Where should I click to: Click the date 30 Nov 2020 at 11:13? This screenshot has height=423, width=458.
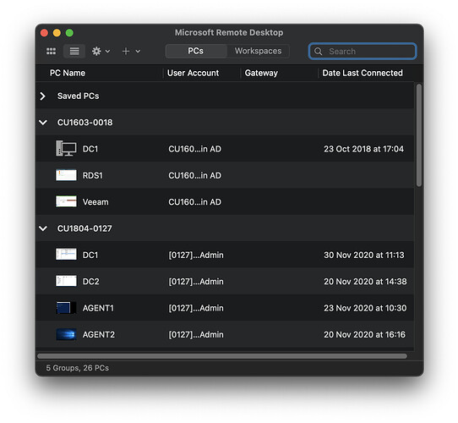click(364, 255)
